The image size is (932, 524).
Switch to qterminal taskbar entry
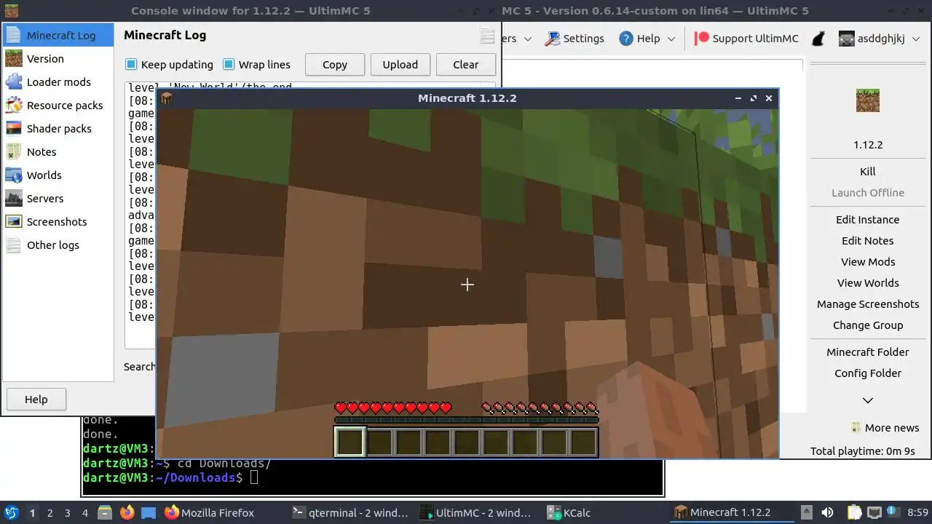pyautogui.click(x=351, y=512)
